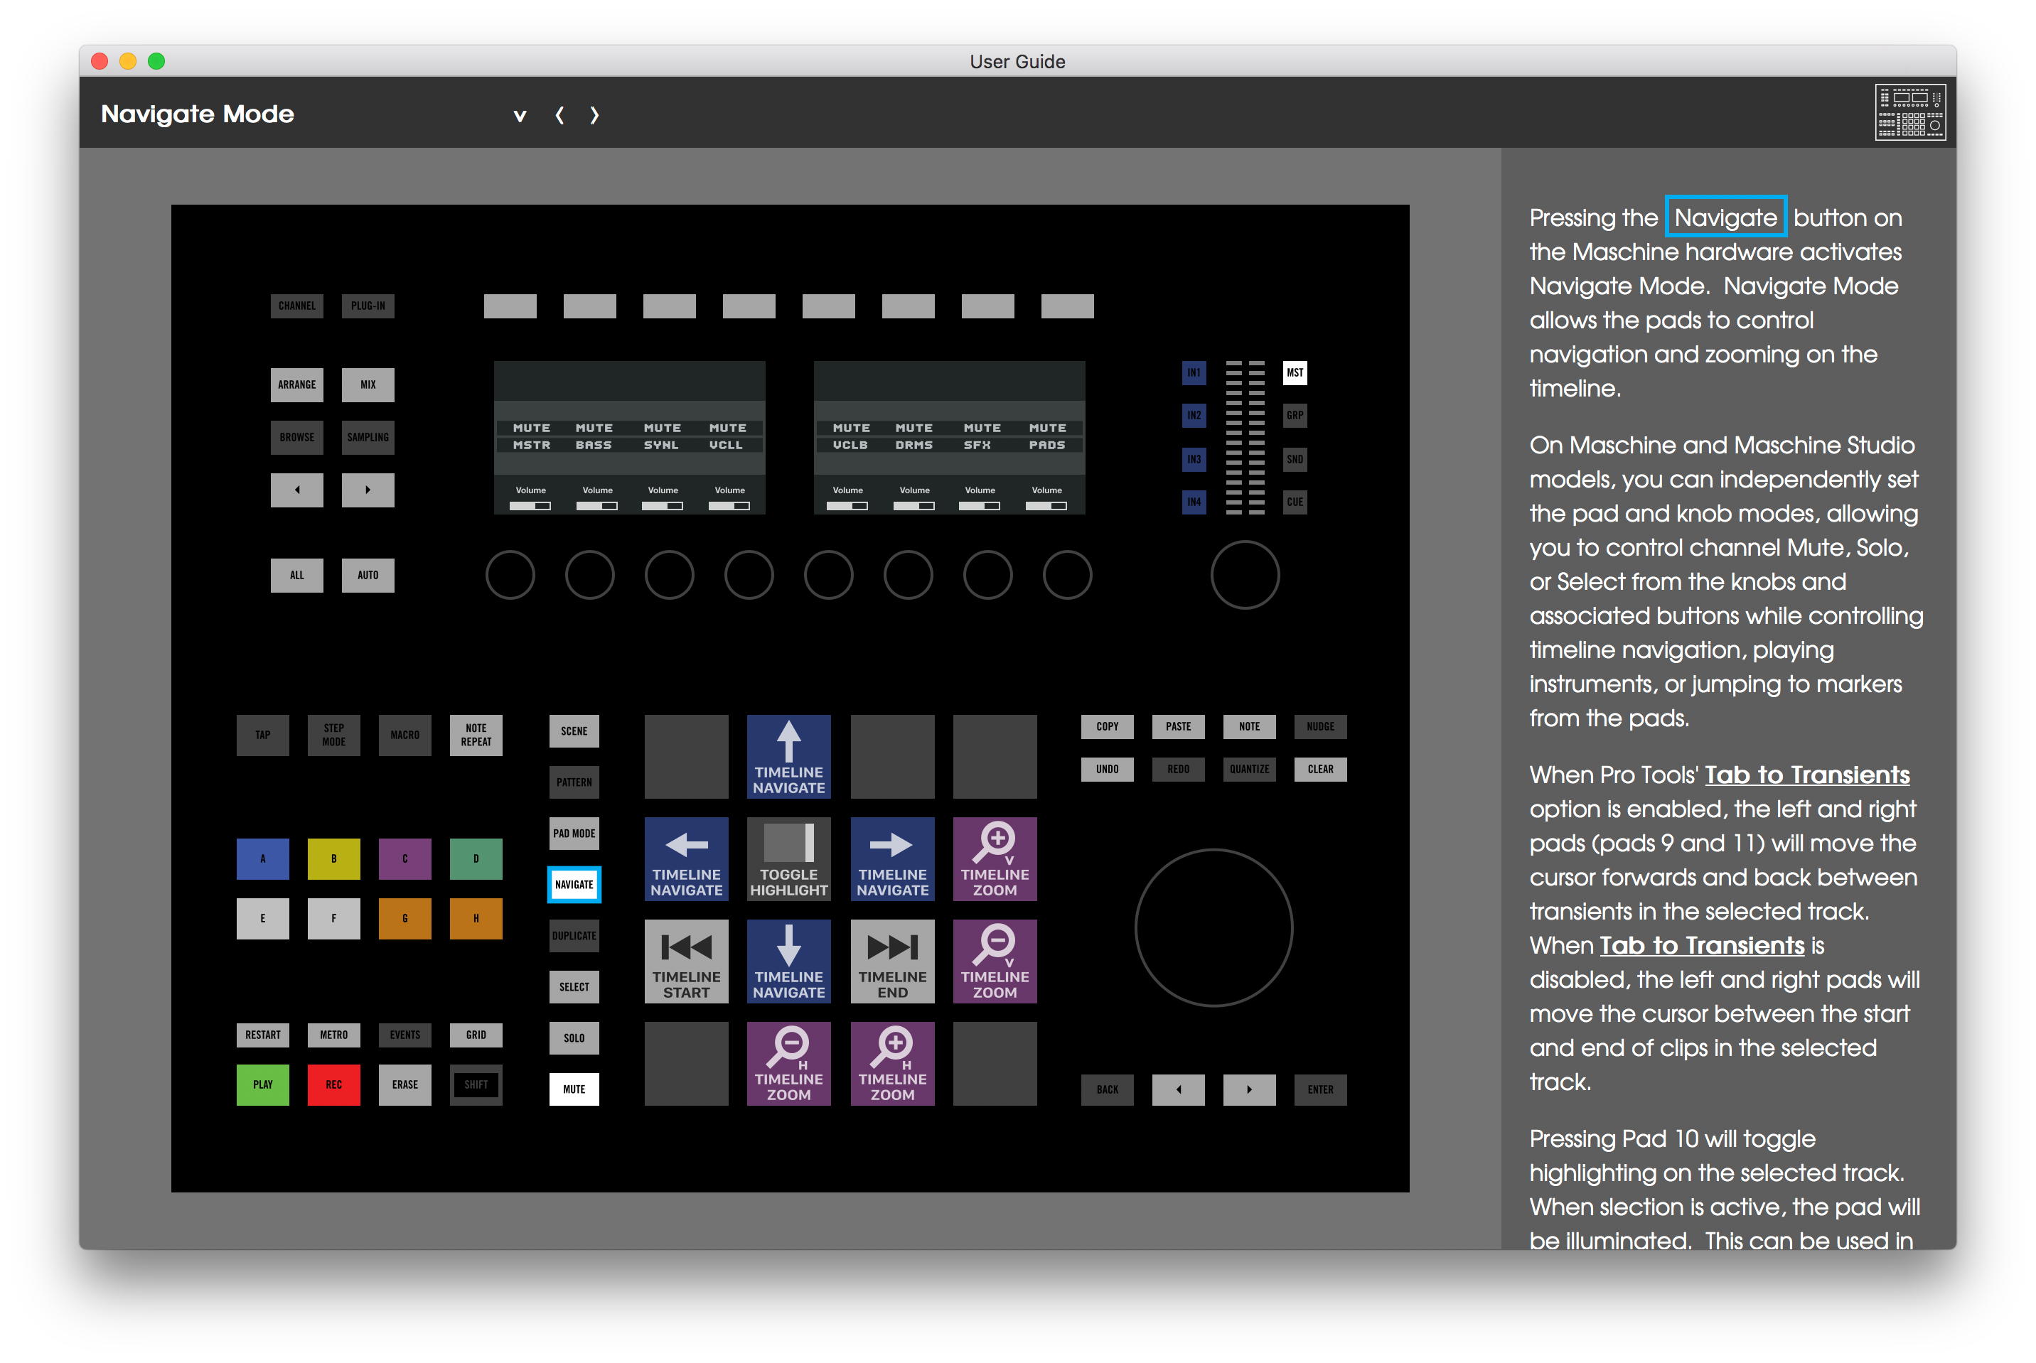Click the SCENE button
Screen dimensions: 2036x1363
574,731
